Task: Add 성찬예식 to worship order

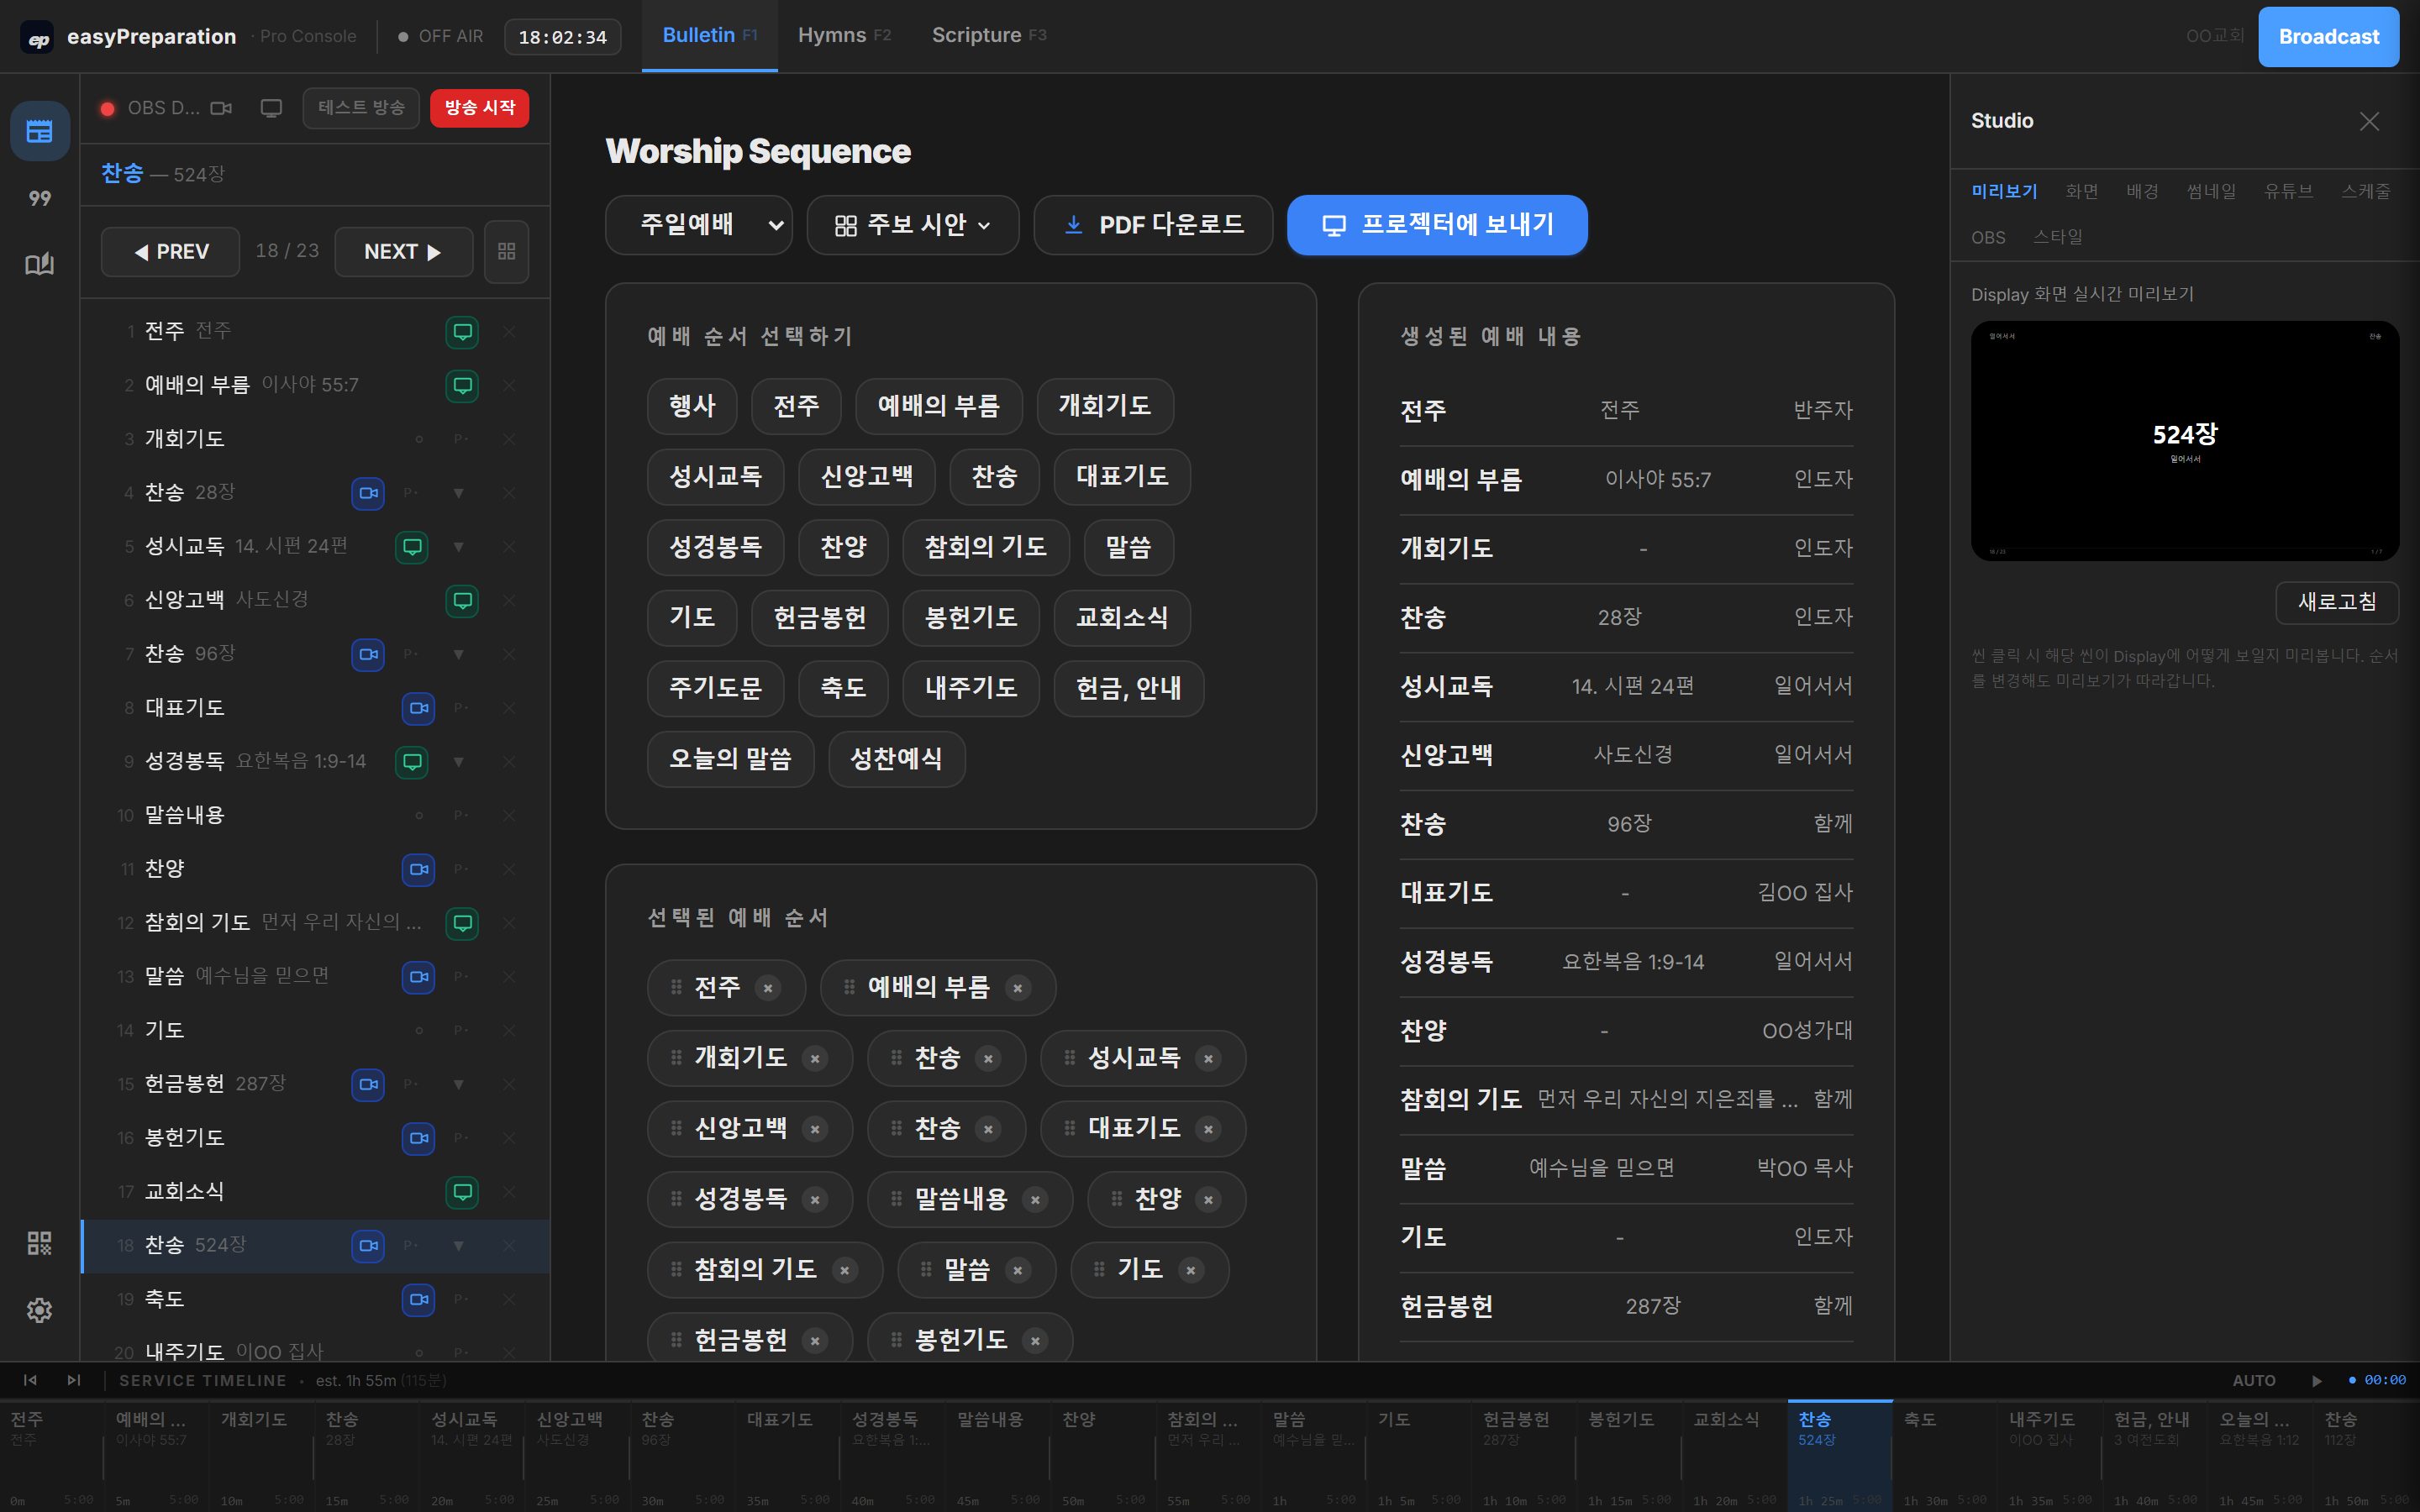Action: [x=896, y=759]
